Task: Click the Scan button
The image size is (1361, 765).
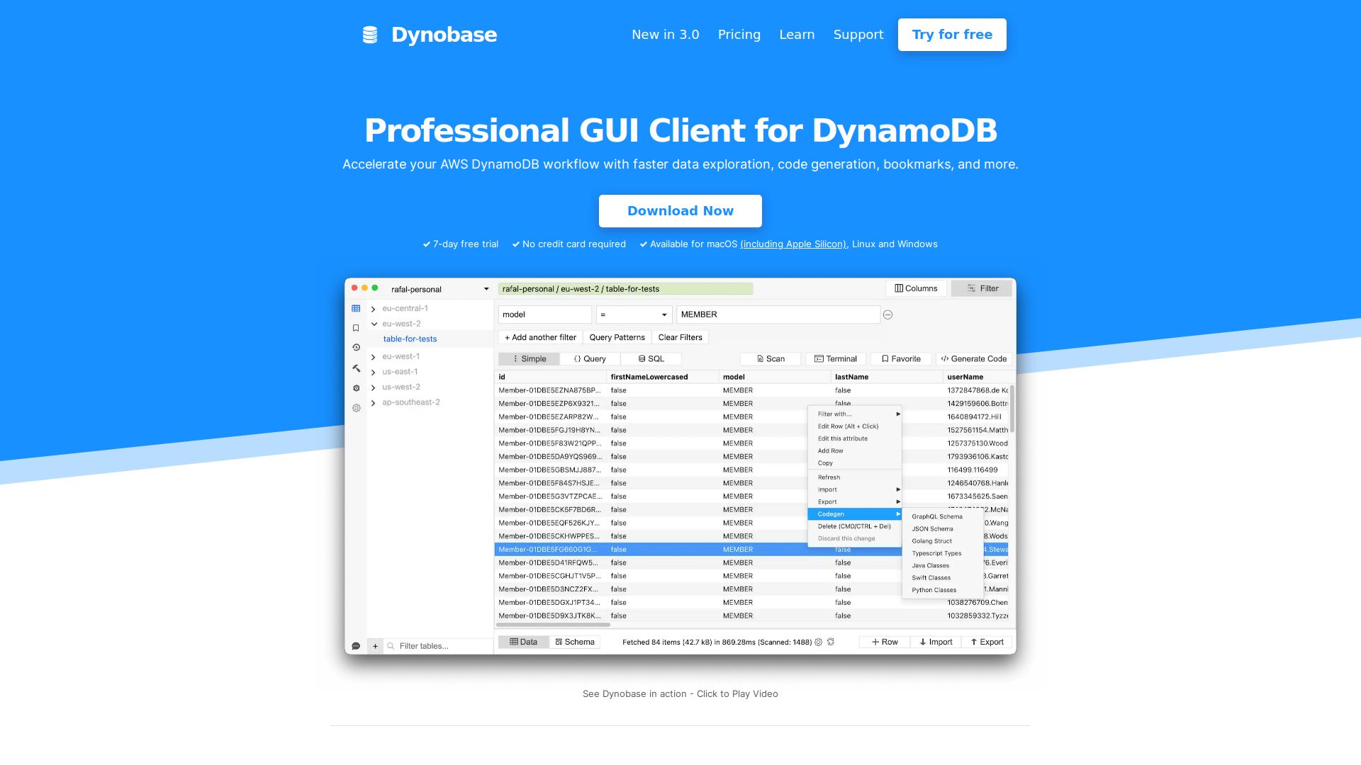Action: pyautogui.click(x=771, y=359)
